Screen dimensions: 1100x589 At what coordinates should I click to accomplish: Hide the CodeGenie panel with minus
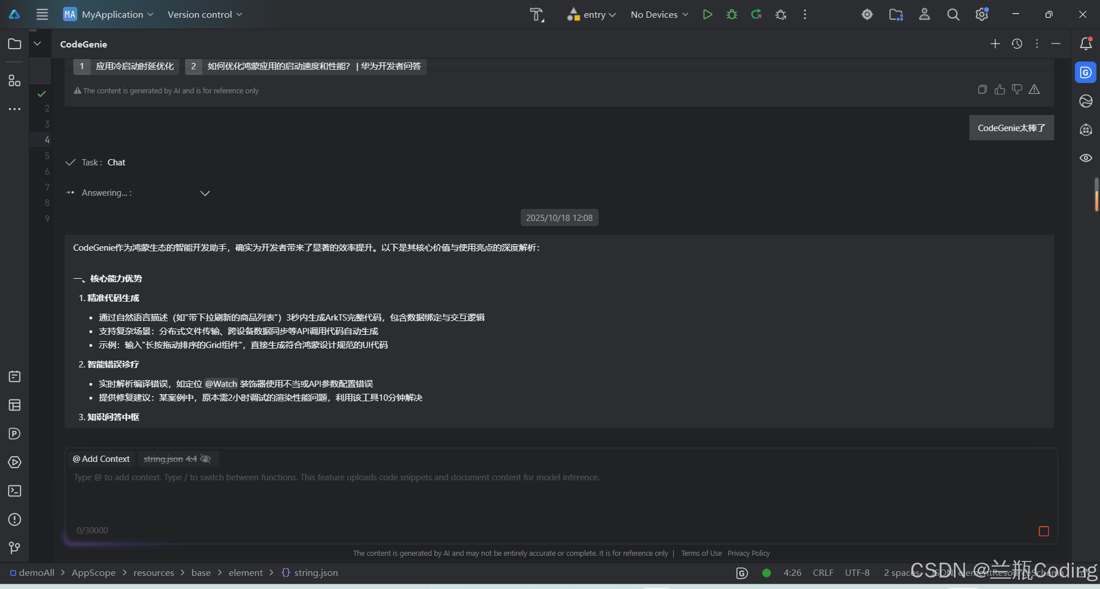[x=1056, y=44]
